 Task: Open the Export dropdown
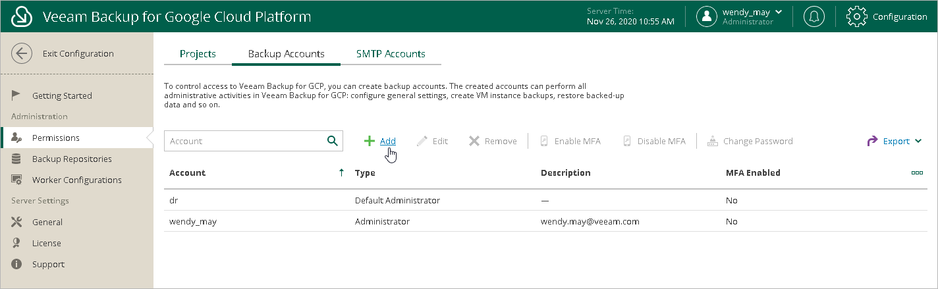point(895,141)
